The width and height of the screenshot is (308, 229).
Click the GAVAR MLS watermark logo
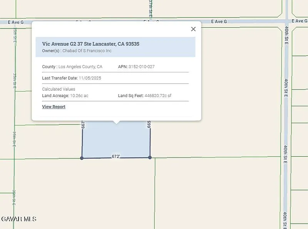click(18, 219)
